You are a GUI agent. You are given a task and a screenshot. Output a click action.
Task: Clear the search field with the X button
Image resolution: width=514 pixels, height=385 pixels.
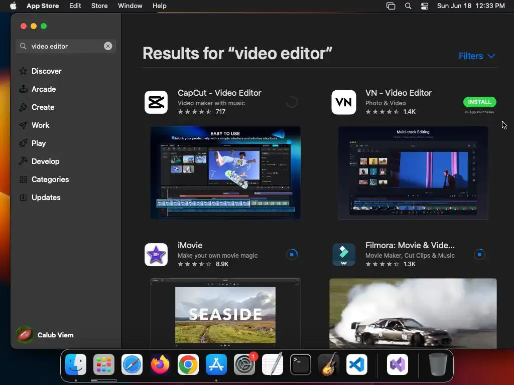click(108, 46)
